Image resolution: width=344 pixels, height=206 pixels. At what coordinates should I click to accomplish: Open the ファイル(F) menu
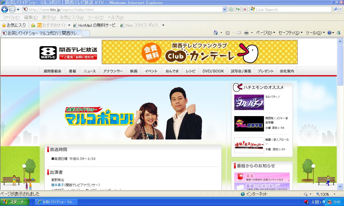(x=11, y=17)
